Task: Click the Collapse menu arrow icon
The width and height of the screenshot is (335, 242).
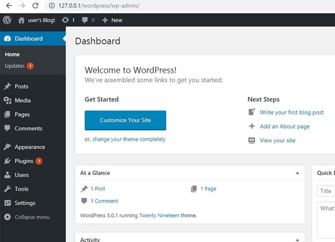Action: coord(8,217)
